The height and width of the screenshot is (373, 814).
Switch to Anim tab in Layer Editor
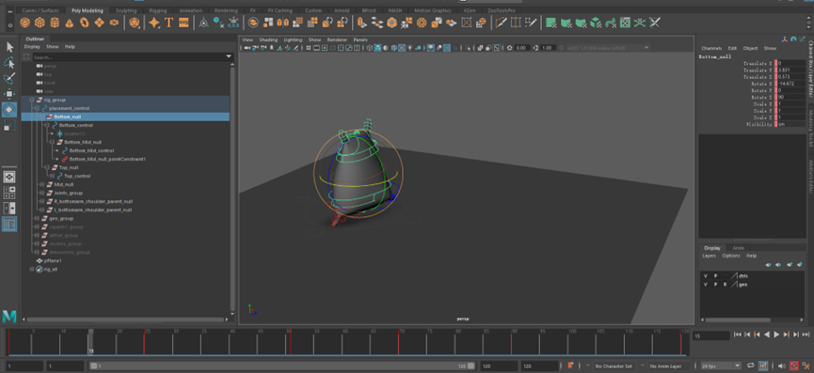click(738, 248)
